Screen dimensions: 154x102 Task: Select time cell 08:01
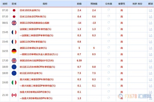(5, 23)
